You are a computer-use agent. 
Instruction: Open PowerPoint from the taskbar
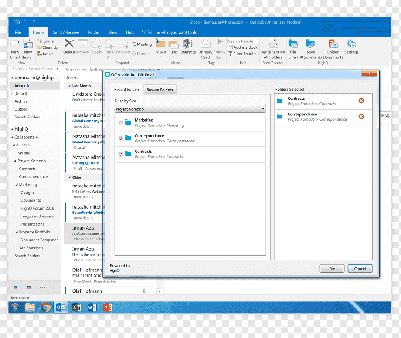108,308
